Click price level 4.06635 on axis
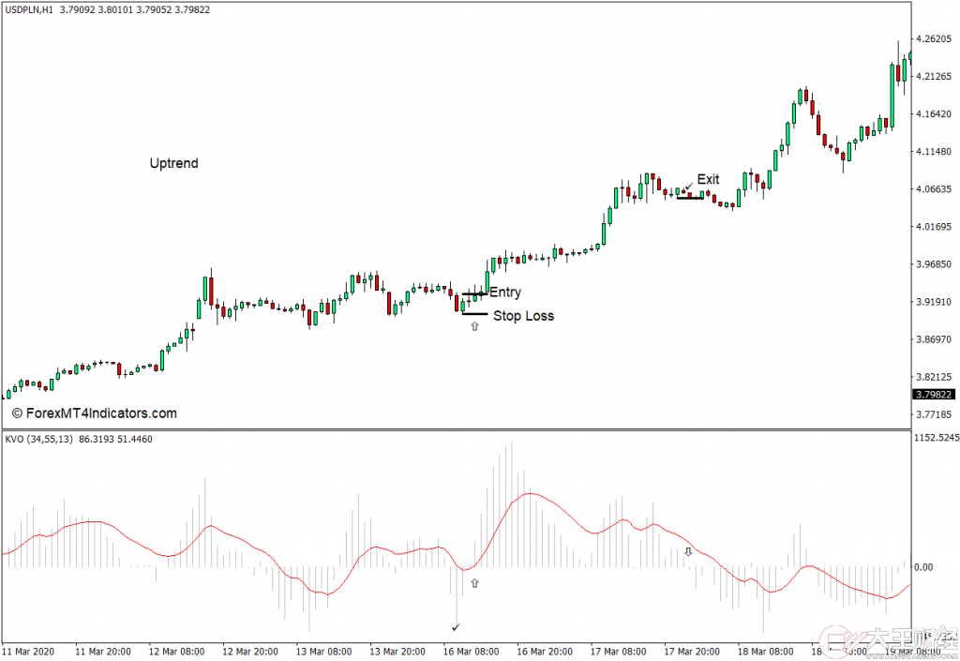This screenshot has width=960, height=661. (934, 189)
